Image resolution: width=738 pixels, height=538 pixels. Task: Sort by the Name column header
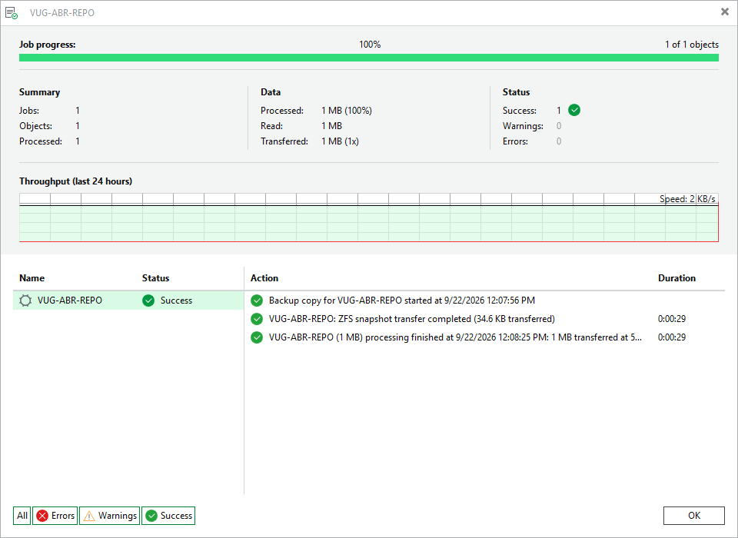32,278
